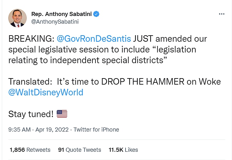The image size is (232, 160).
Task: Click the word "Woke" in the tweet
Action: (x=210, y=82)
